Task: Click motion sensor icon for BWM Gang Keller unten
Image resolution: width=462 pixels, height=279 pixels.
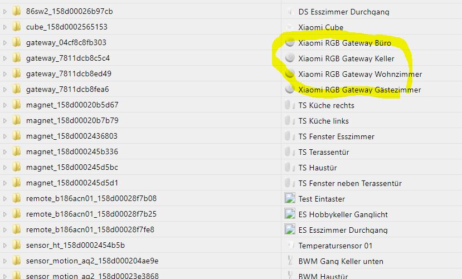Action: [x=290, y=261]
